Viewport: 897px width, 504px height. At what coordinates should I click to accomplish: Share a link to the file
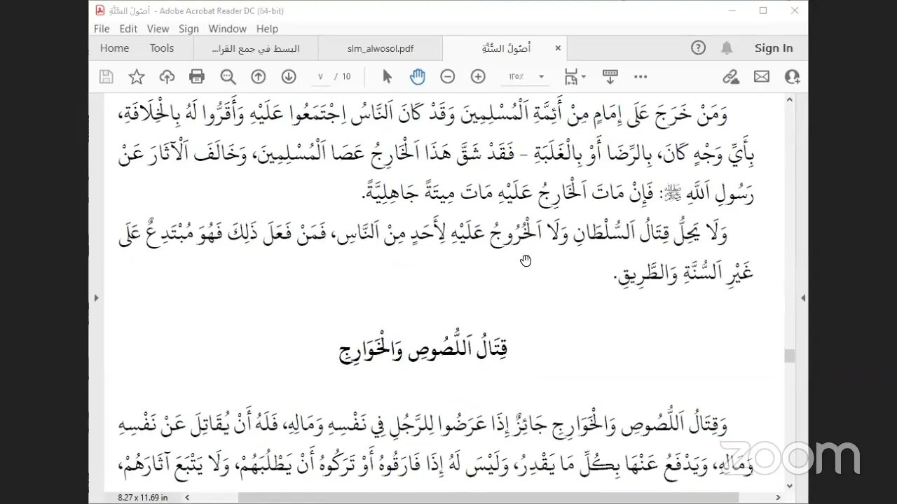(731, 77)
